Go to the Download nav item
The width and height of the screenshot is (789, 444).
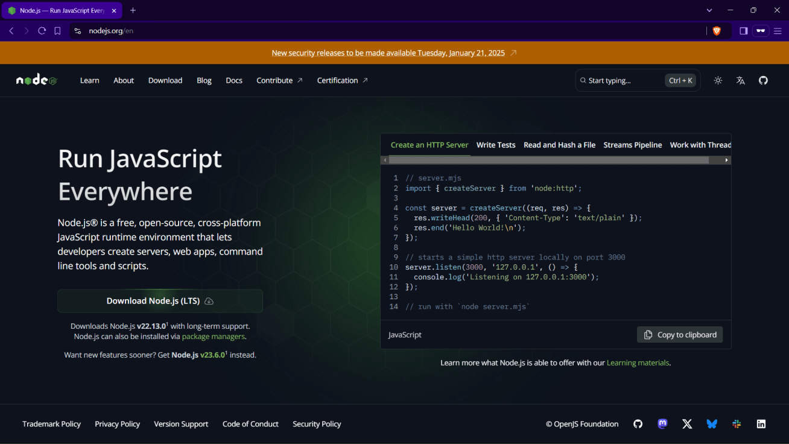coord(165,80)
